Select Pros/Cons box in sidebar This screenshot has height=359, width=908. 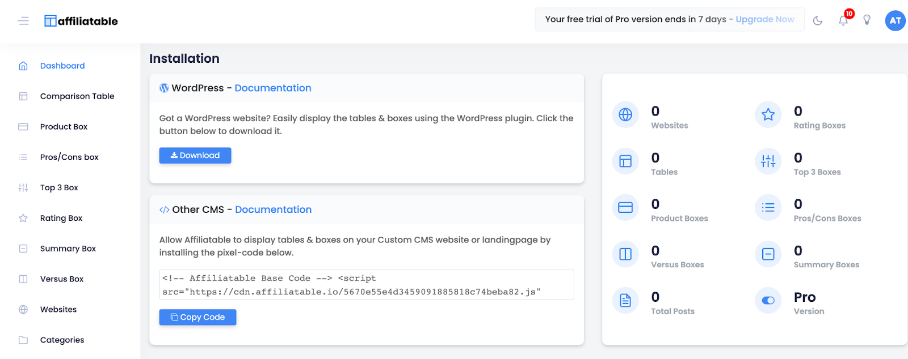pyautogui.click(x=69, y=157)
